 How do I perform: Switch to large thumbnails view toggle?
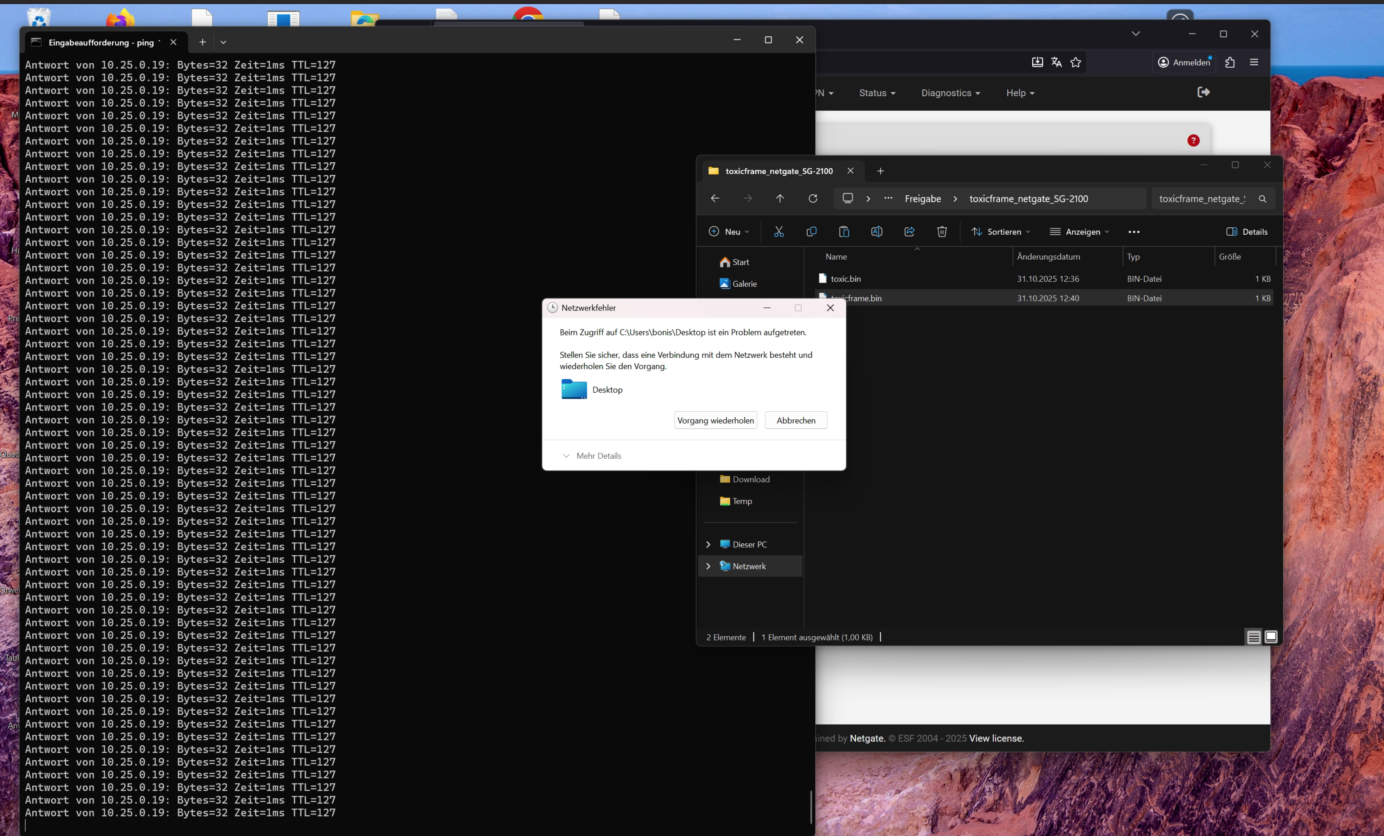coord(1270,637)
